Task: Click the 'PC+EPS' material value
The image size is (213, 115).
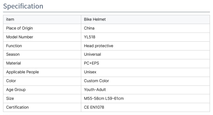Action: pyautogui.click(x=91, y=63)
